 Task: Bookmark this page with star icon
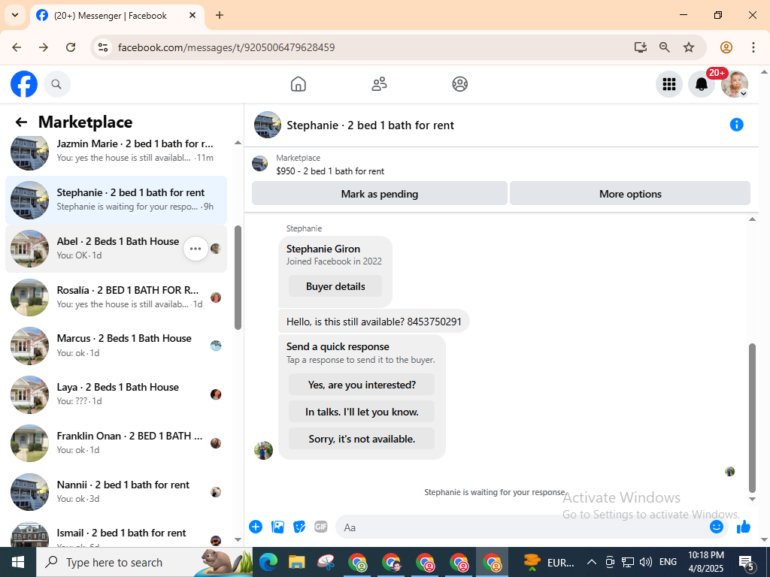[689, 47]
